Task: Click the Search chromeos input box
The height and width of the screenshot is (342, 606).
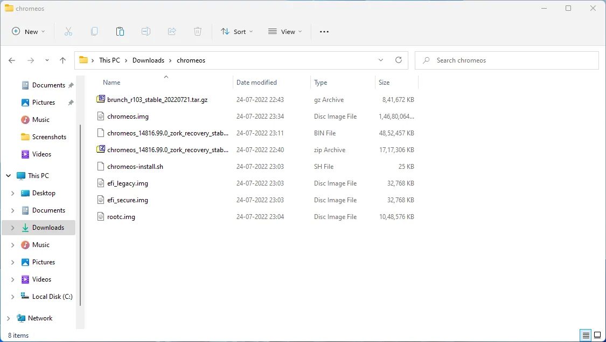Action: tap(512, 60)
